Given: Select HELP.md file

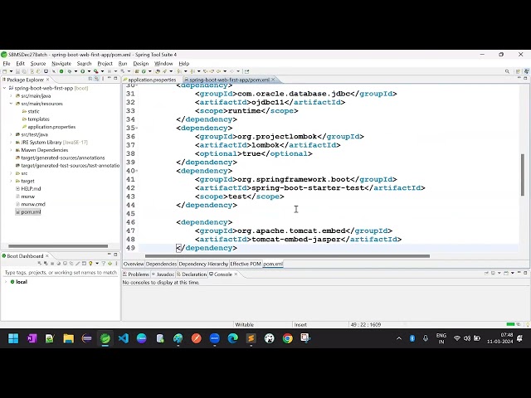Looking at the screenshot, I should tap(28, 189).
